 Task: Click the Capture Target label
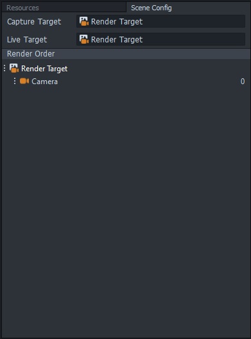click(34, 22)
